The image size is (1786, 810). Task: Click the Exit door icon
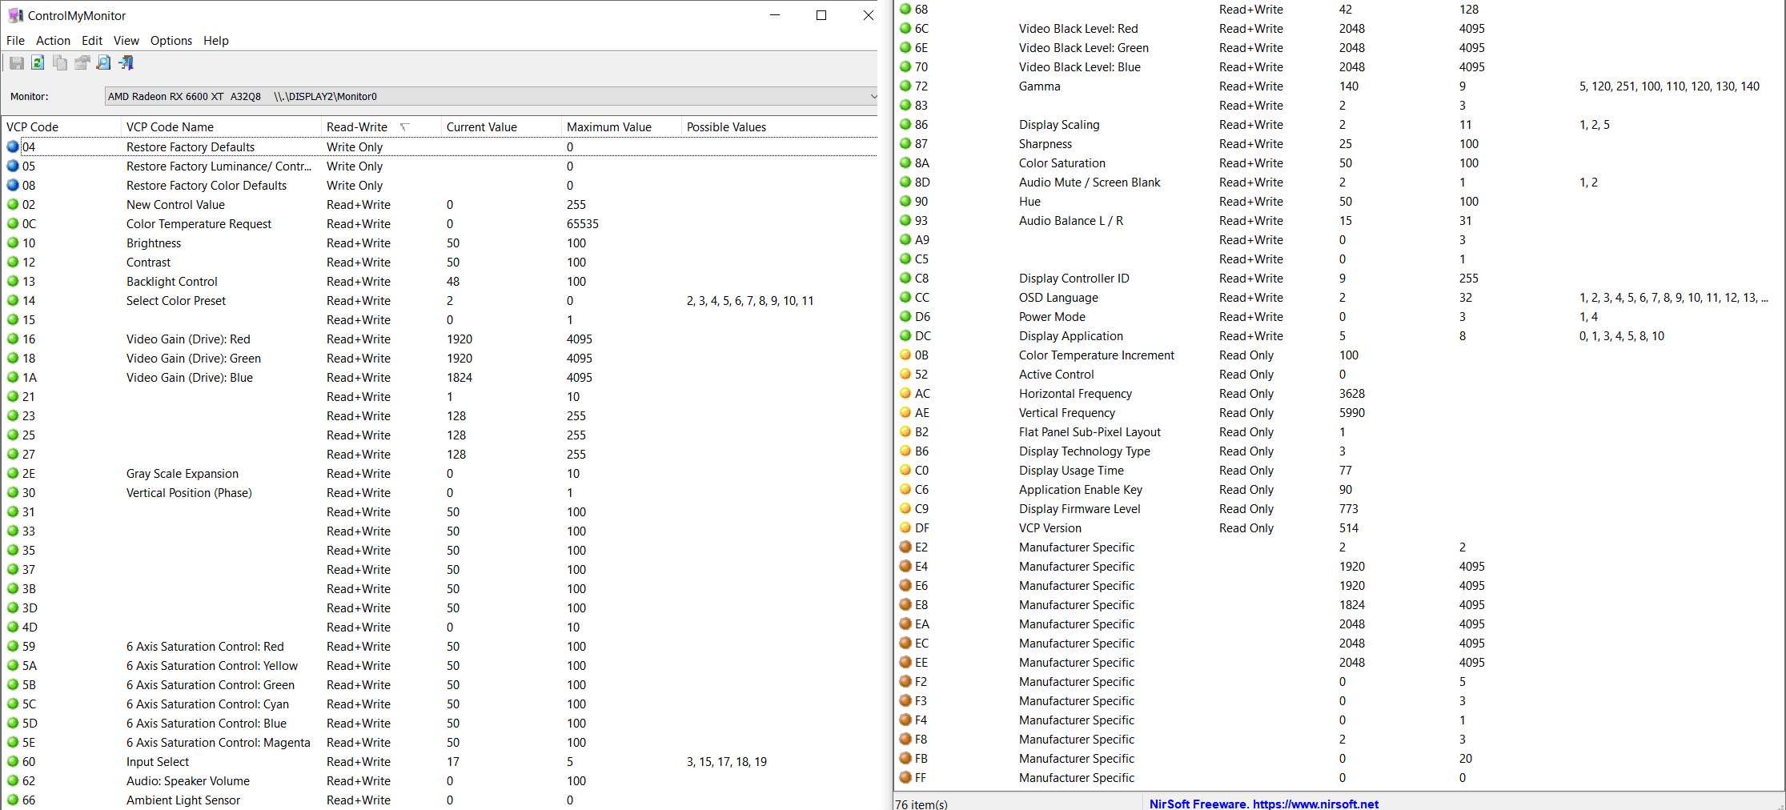point(126,63)
